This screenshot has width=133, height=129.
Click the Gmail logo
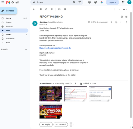click(x=13, y=2)
